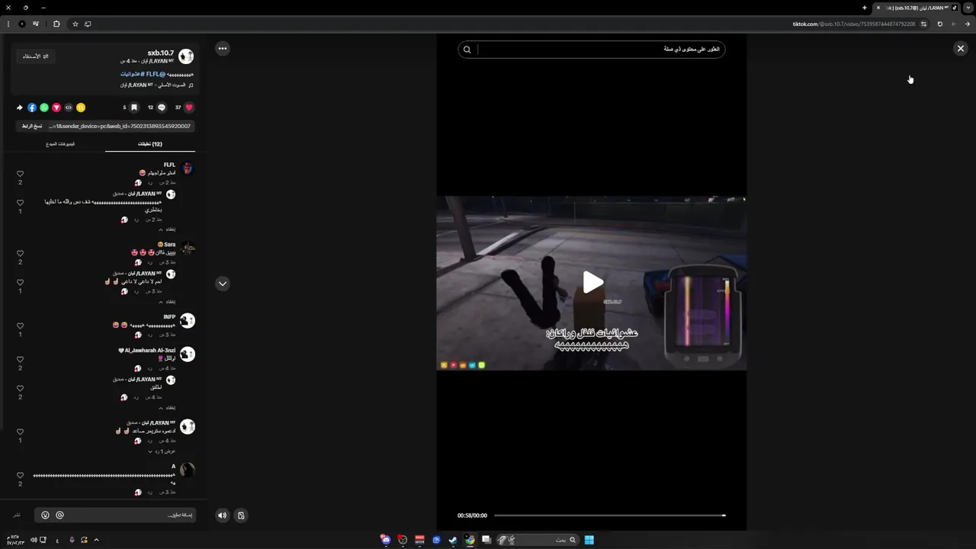Bookmark this page with the star icon
This screenshot has height=549, width=976.
pos(75,24)
